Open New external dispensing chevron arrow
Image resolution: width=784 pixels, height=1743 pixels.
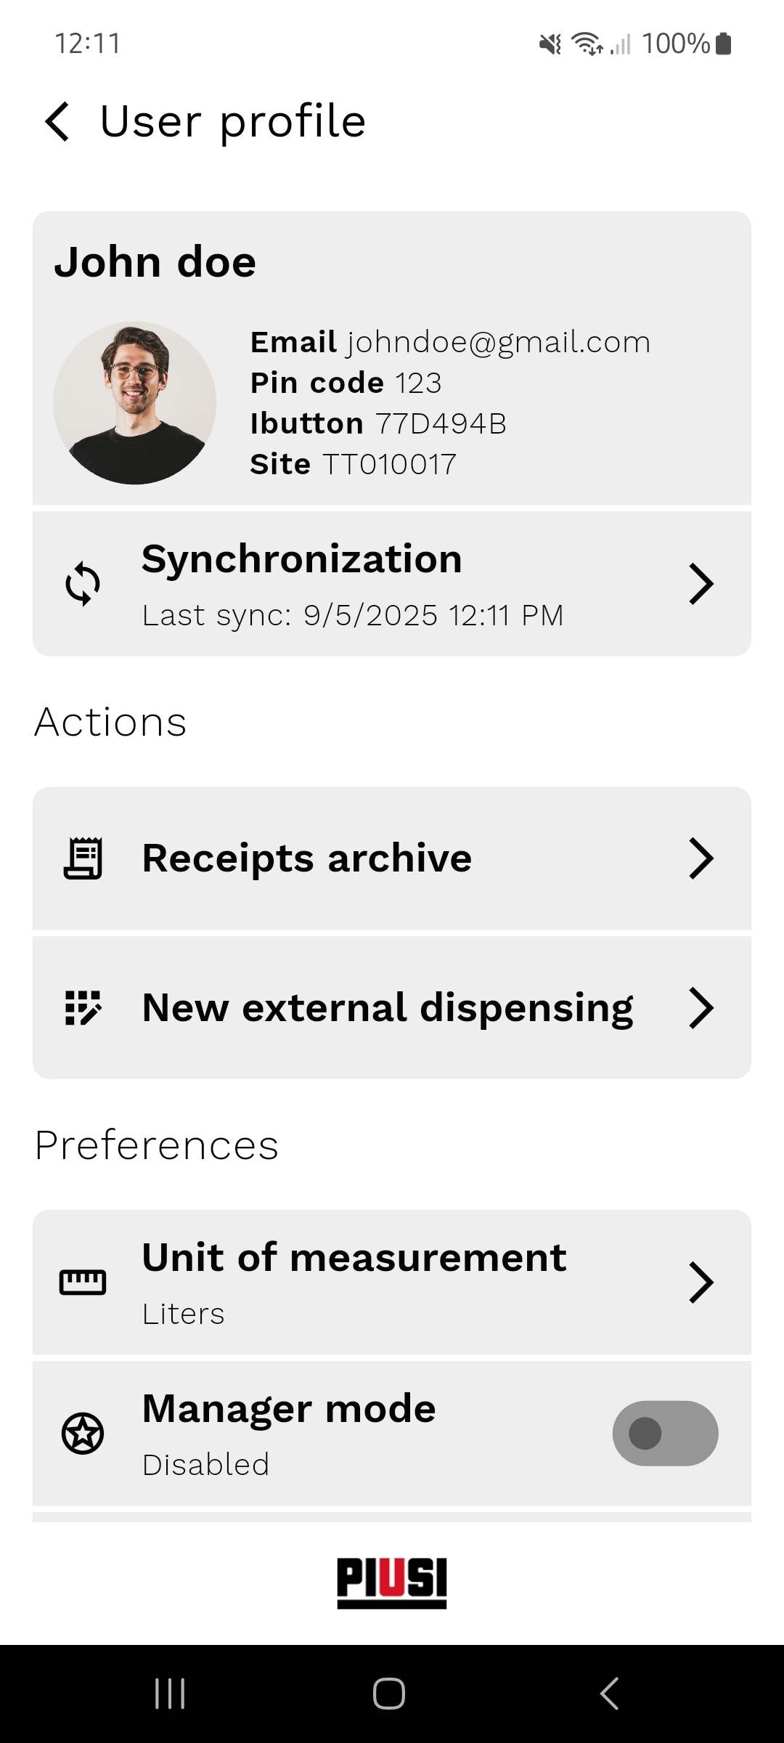tap(701, 1007)
